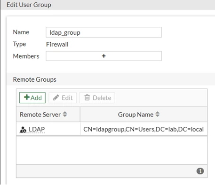Screen dimensions: 215x185
Task: Click the Firewall type value
Action: point(57,45)
